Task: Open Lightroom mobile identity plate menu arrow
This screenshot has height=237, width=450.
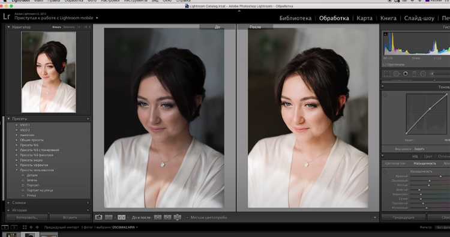Action: point(97,18)
